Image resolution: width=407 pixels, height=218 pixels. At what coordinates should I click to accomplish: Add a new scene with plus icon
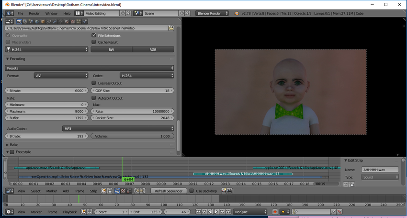(x=181, y=13)
